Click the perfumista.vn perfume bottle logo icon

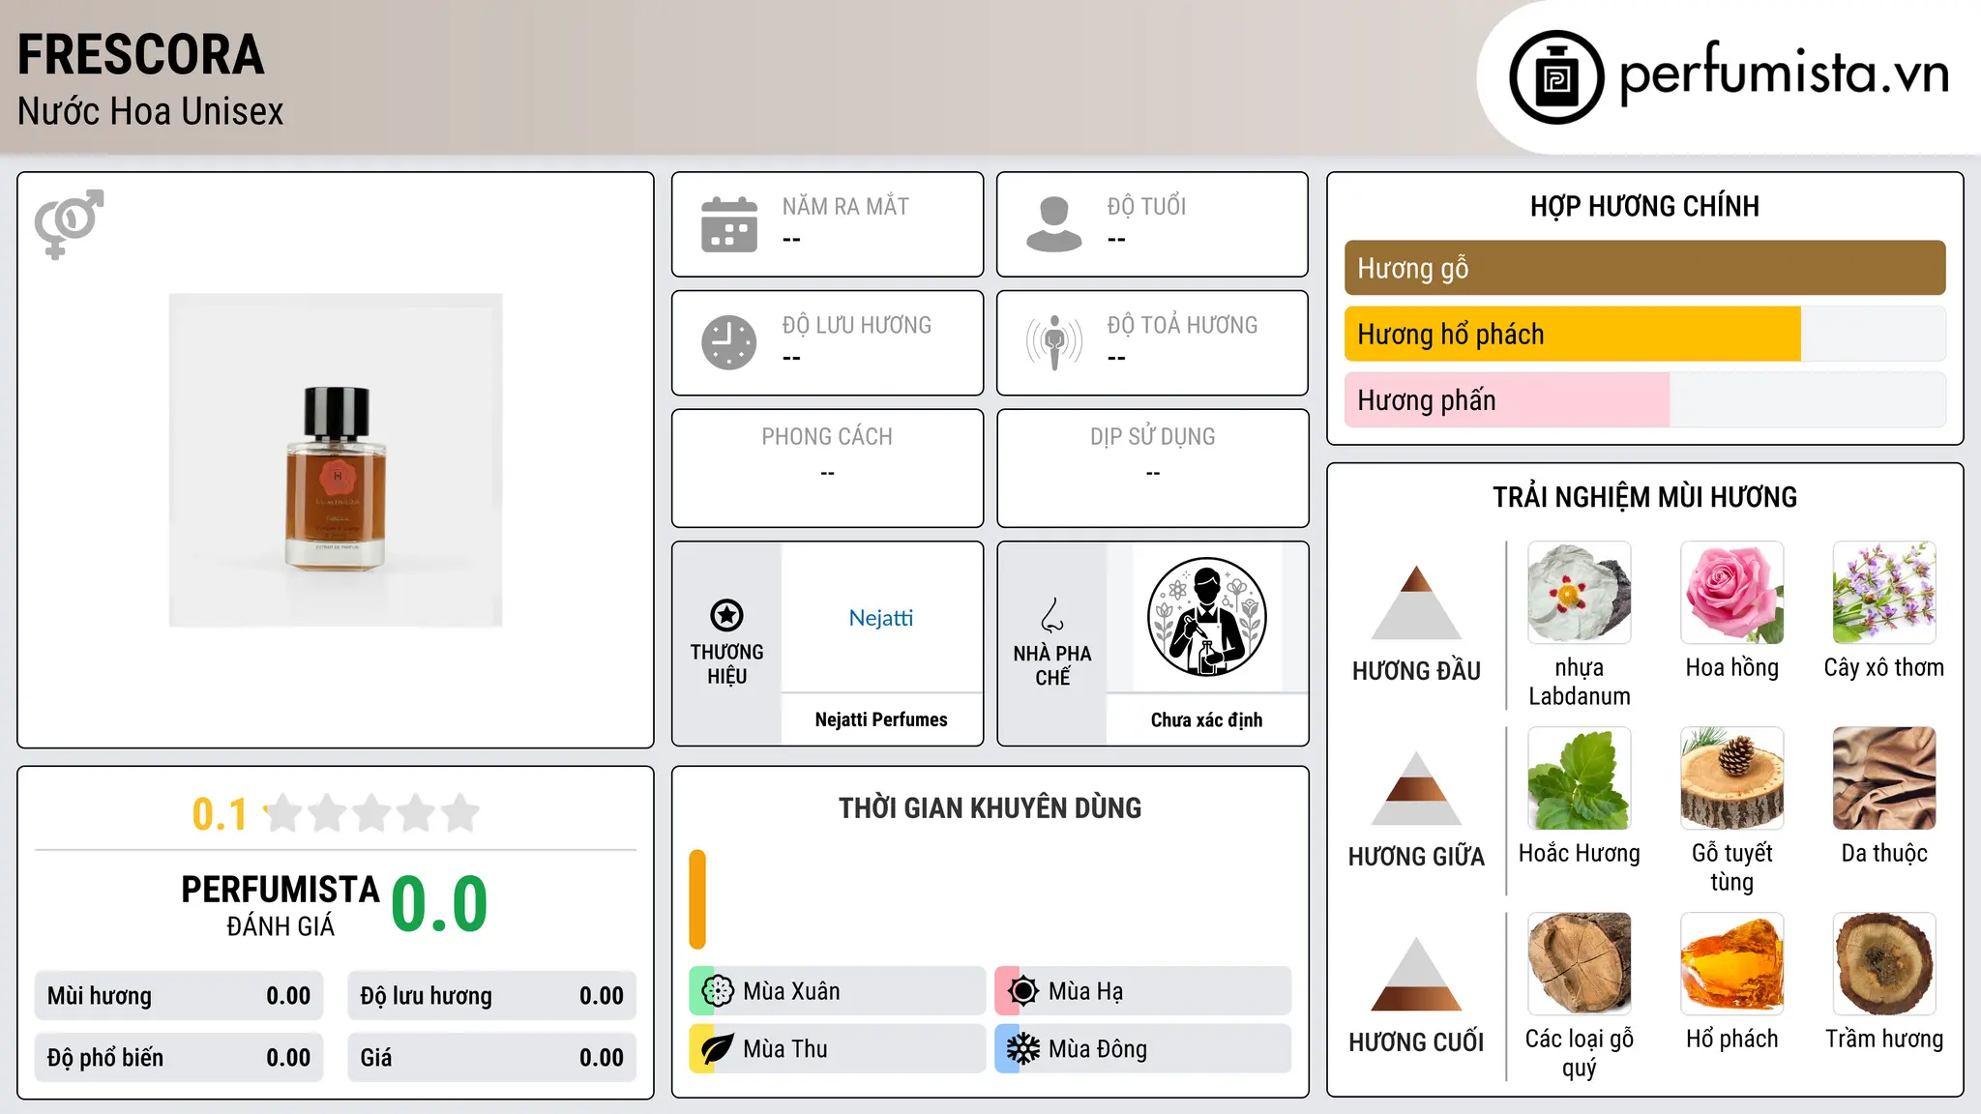[x=1556, y=77]
